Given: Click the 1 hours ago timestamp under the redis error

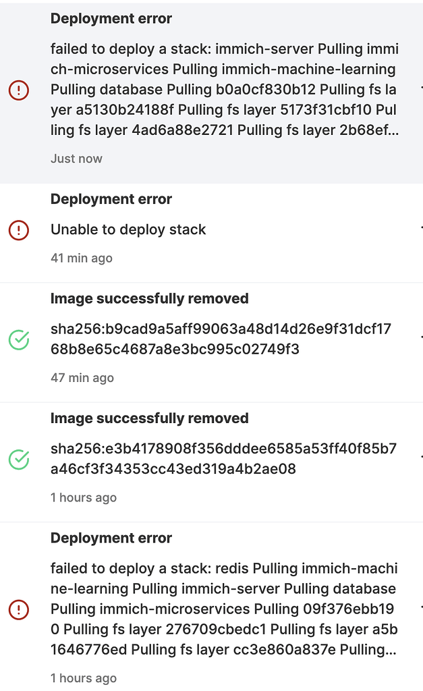Looking at the screenshot, I should (84, 678).
